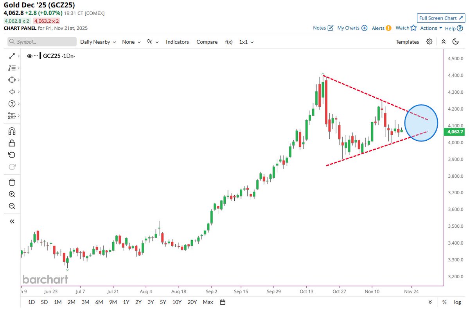
Task: Toggle percent scale
Action: click(444, 302)
